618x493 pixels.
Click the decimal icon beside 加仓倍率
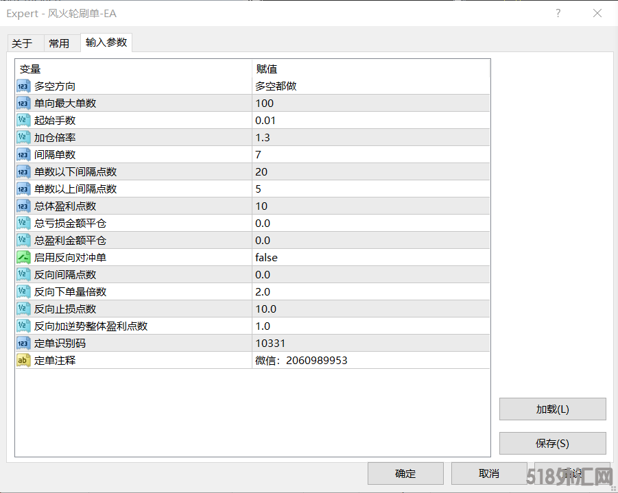pos(23,138)
